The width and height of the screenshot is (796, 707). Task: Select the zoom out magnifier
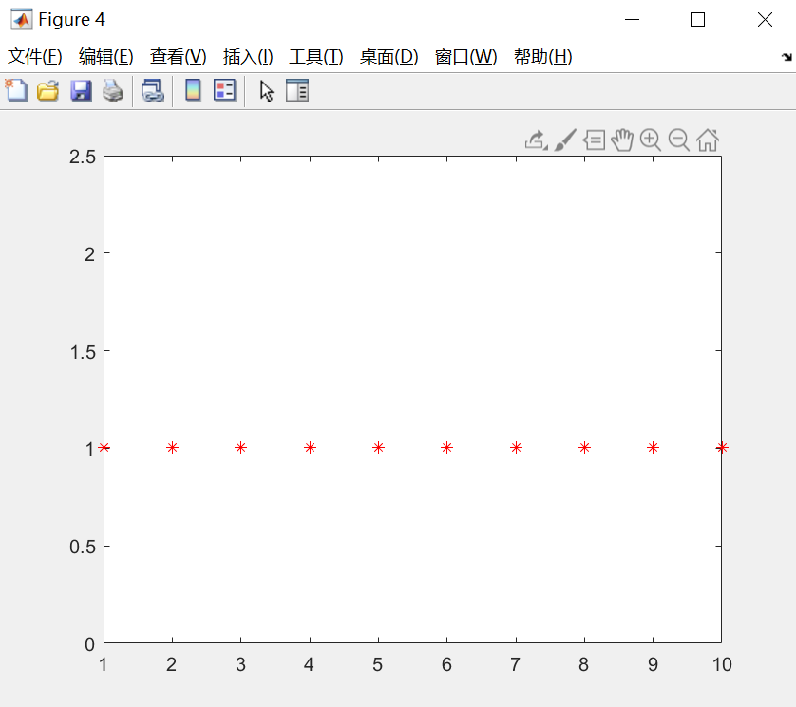[x=679, y=140]
